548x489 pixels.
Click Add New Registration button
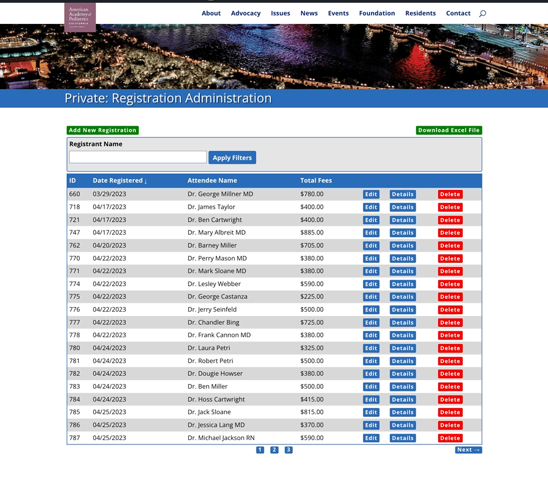tap(103, 130)
